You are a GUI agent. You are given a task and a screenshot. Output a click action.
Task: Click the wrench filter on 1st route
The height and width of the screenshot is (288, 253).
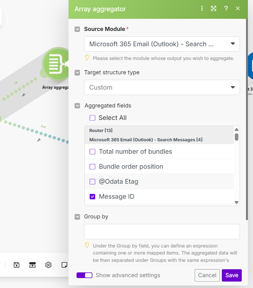point(24,95)
